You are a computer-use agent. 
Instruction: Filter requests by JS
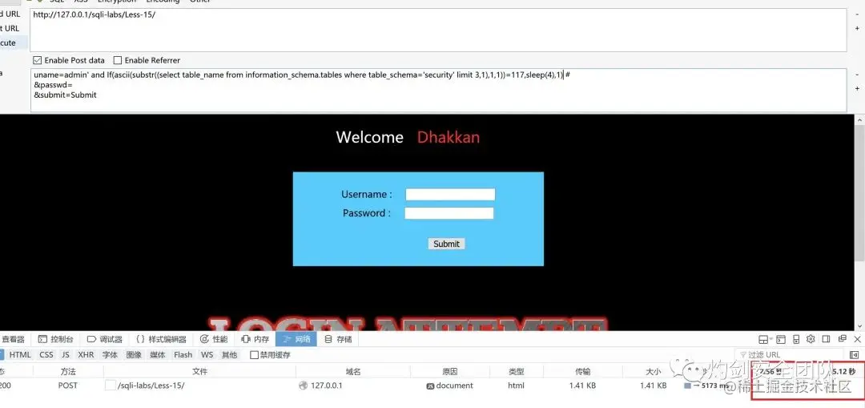coord(66,355)
